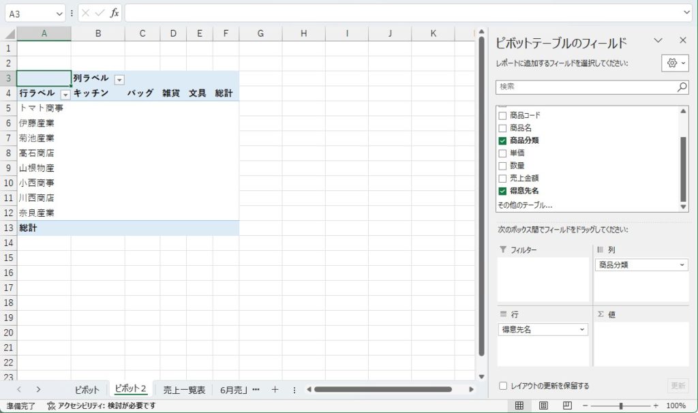Add a new sheet with plus icon
Image resolution: width=698 pixels, height=413 pixels.
click(275, 390)
